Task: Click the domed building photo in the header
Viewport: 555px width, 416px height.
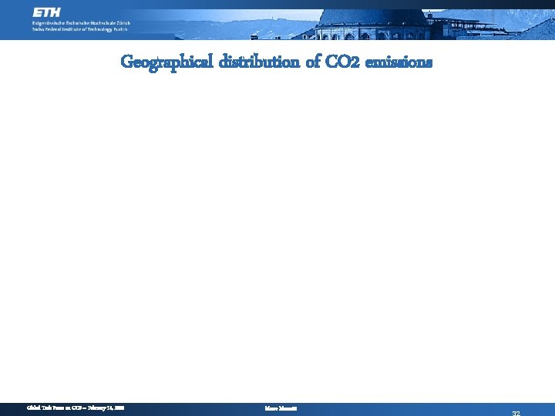Action: (x=372, y=25)
